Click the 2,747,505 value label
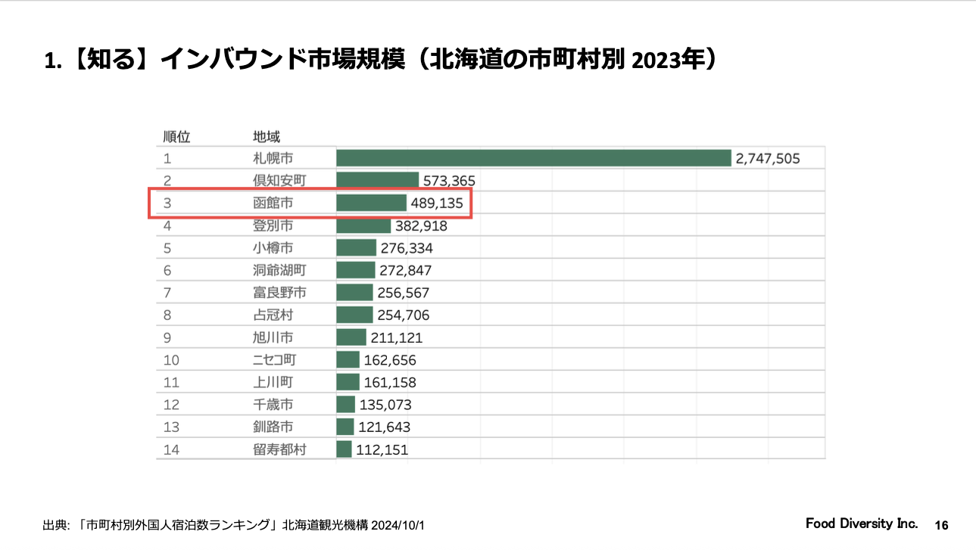Image resolution: width=976 pixels, height=550 pixels. click(x=767, y=158)
